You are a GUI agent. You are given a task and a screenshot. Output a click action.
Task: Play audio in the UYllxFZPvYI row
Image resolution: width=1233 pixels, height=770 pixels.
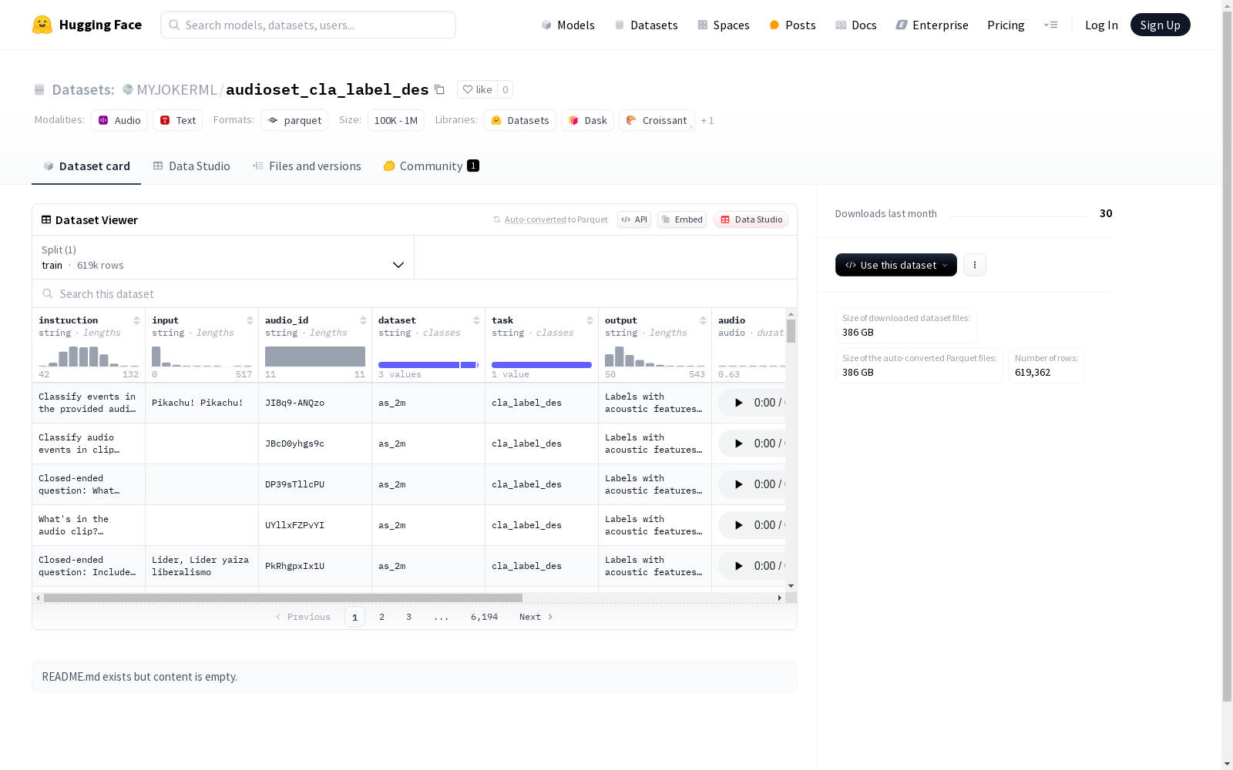738,525
